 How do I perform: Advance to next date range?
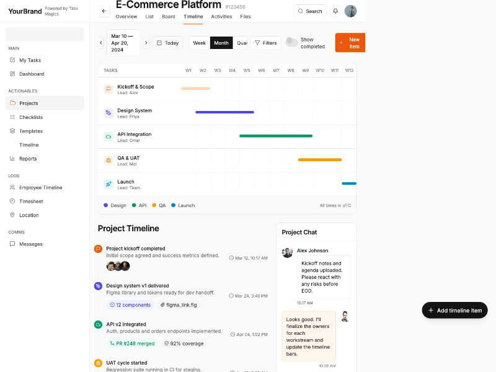146,43
